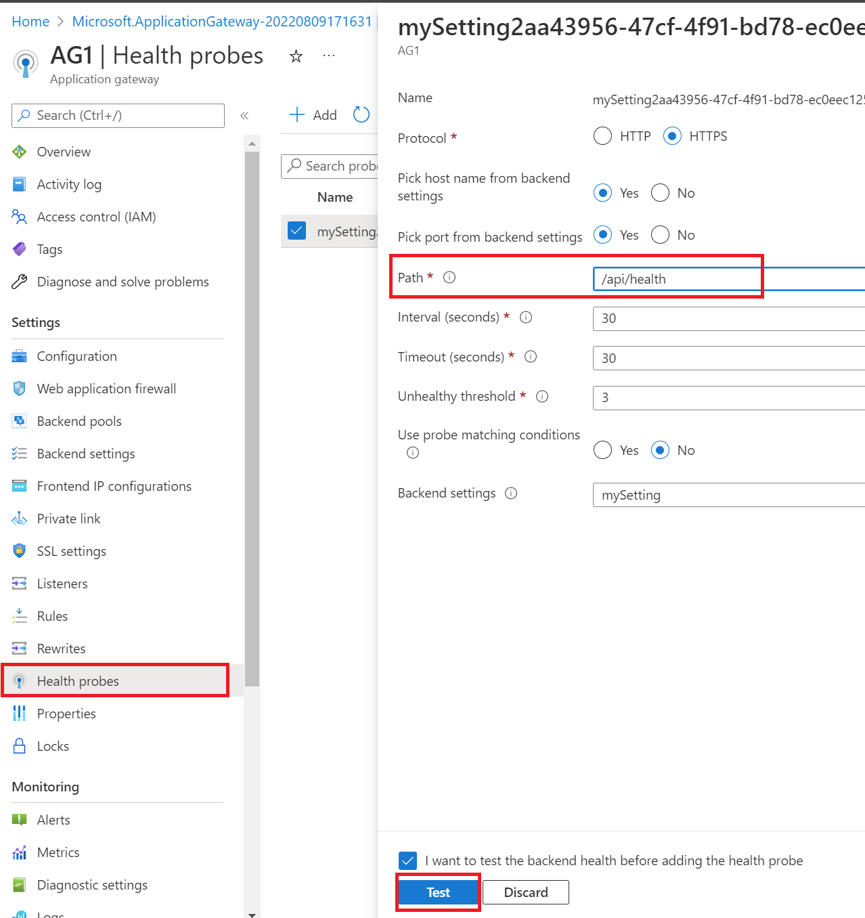This screenshot has height=918, width=865.
Task: Click the refresh icon next to Add
Action: (361, 114)
